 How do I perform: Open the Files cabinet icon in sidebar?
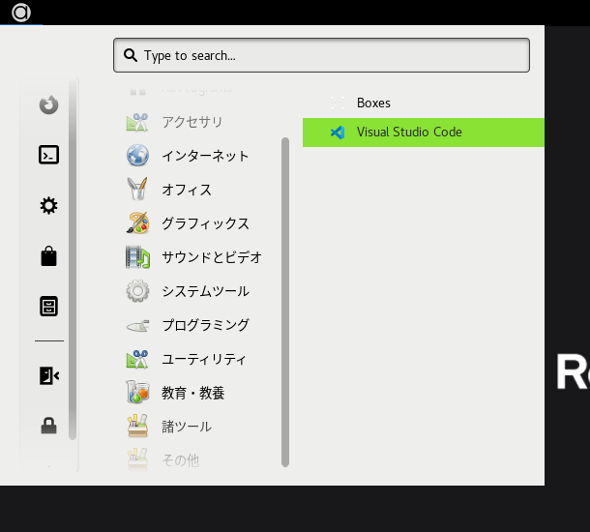(49, 307)
